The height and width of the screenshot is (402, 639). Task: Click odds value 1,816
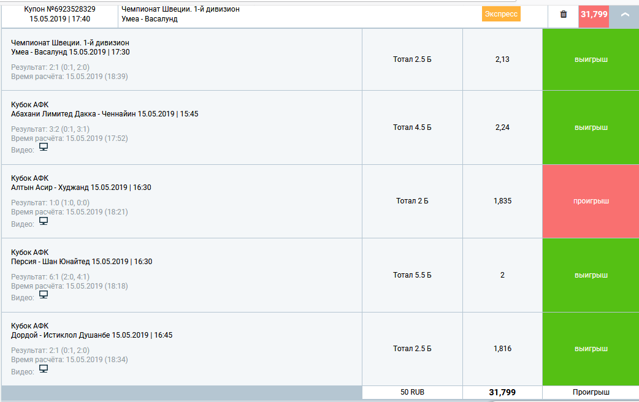(502, 349)
